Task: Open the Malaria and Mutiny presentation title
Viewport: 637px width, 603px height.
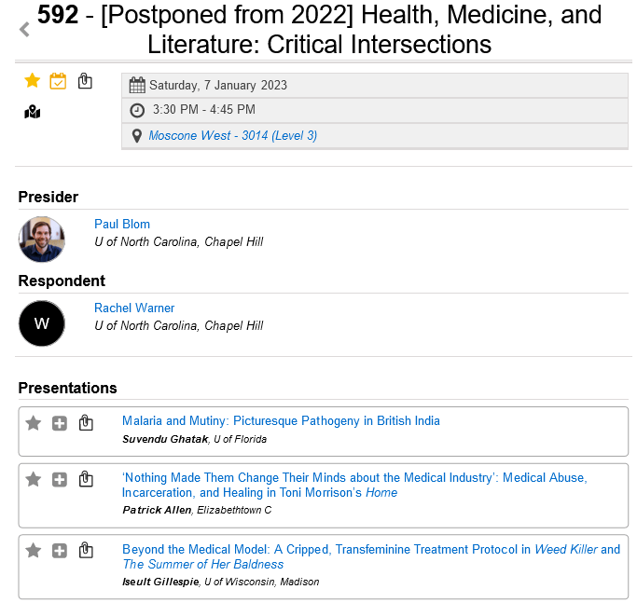Action: point(281,420)
